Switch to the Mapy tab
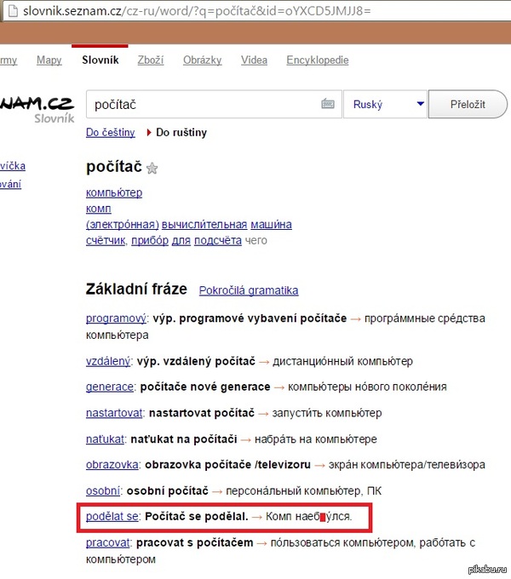Viewport: 511px width, 579px height. coord(49,60)
